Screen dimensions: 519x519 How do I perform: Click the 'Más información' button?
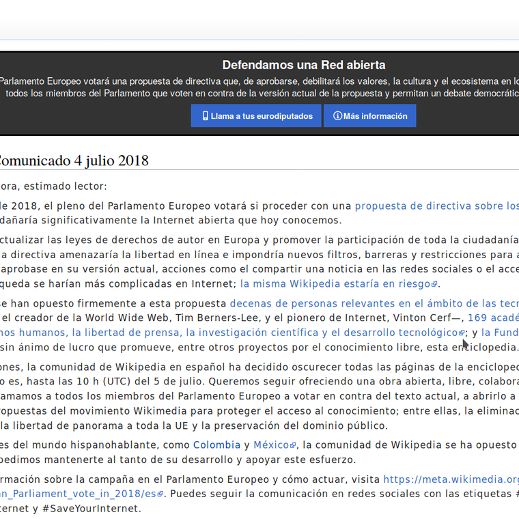pos(369,116)
